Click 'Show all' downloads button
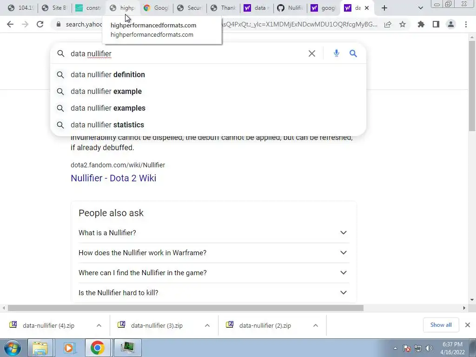The image size is (476, 357). point(441,325)
